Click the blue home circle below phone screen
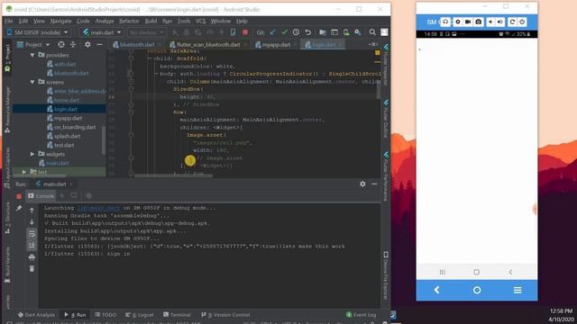The width and height of the screenshot is (577, 324). coord(477,290)
